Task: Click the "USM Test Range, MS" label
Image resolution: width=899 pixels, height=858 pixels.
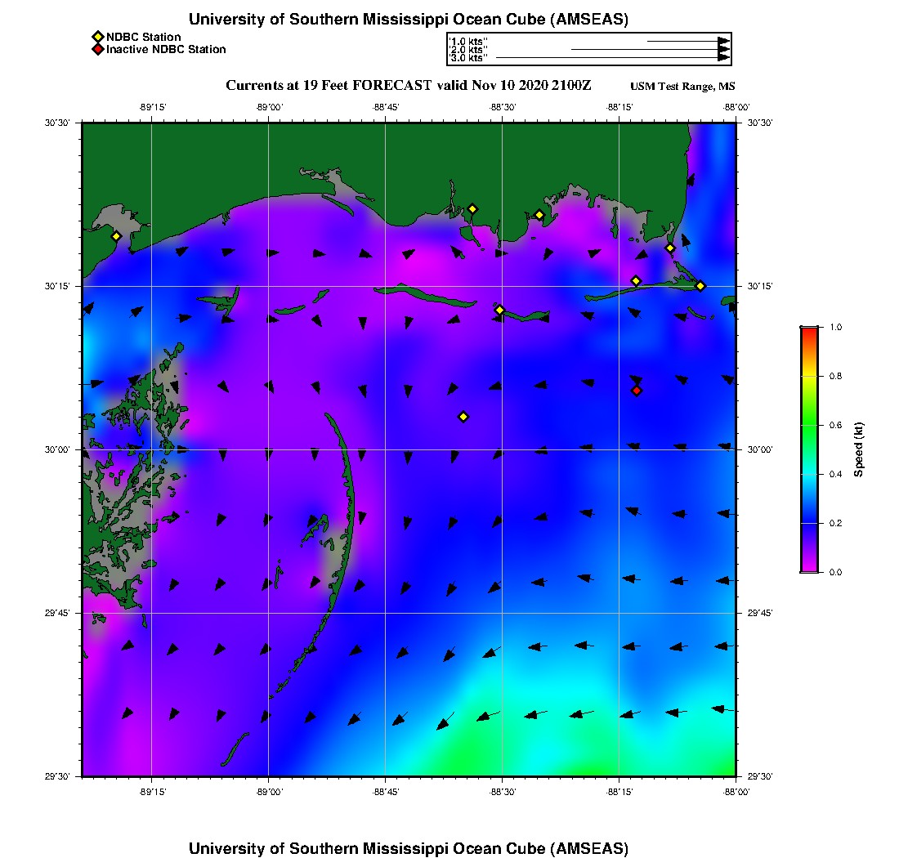Action: point(682,87)
